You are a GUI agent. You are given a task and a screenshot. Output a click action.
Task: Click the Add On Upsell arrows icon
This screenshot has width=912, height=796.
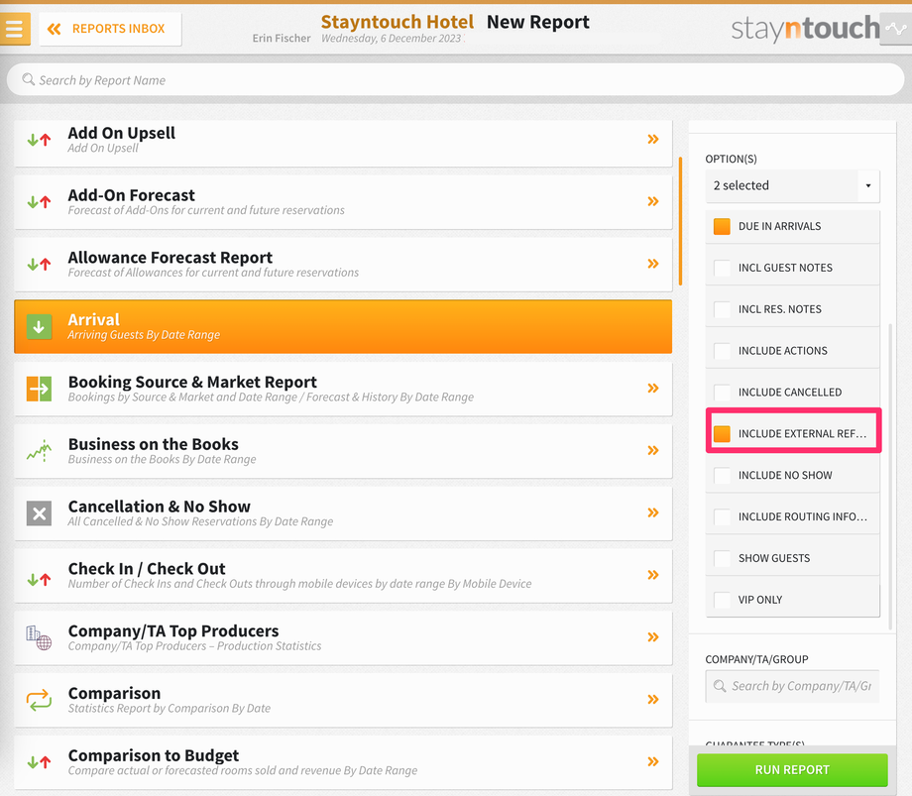39,140
